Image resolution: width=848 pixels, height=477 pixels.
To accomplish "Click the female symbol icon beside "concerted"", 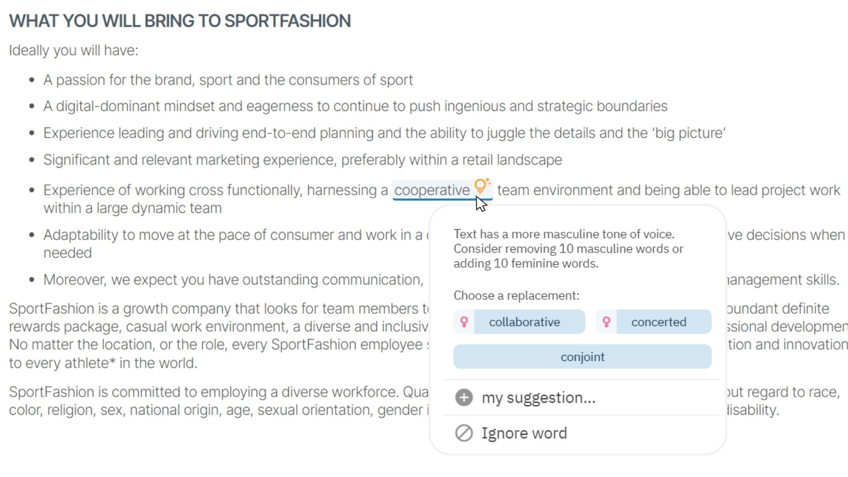I will (606, 322).
